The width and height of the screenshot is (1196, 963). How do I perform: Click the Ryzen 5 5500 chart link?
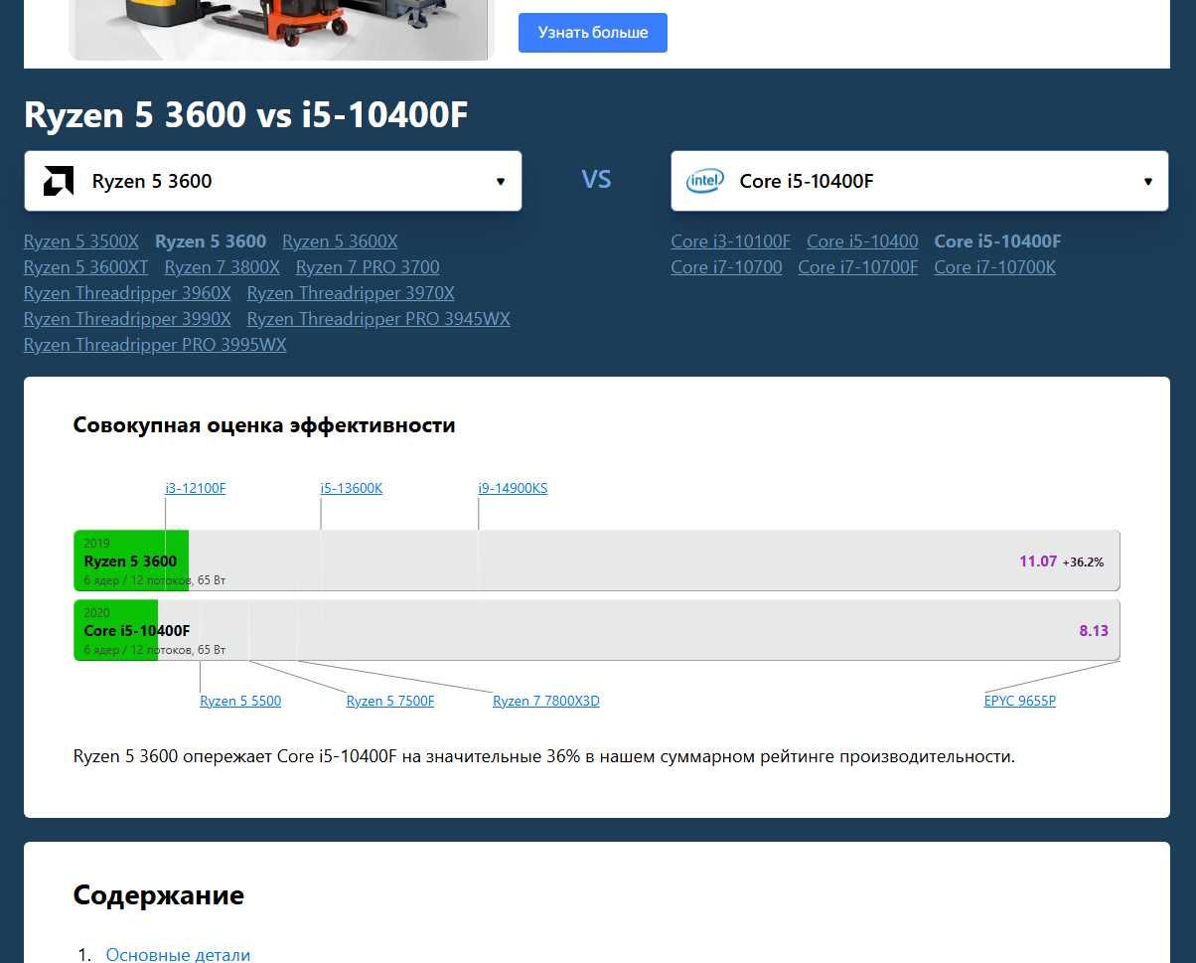(x=240, y=701)
